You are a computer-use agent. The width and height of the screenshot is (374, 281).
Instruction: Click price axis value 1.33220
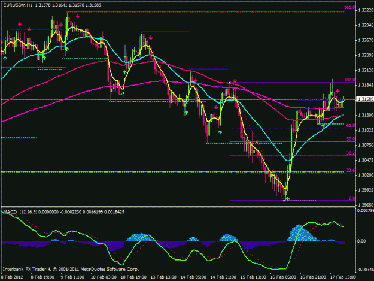click(366, 10)
